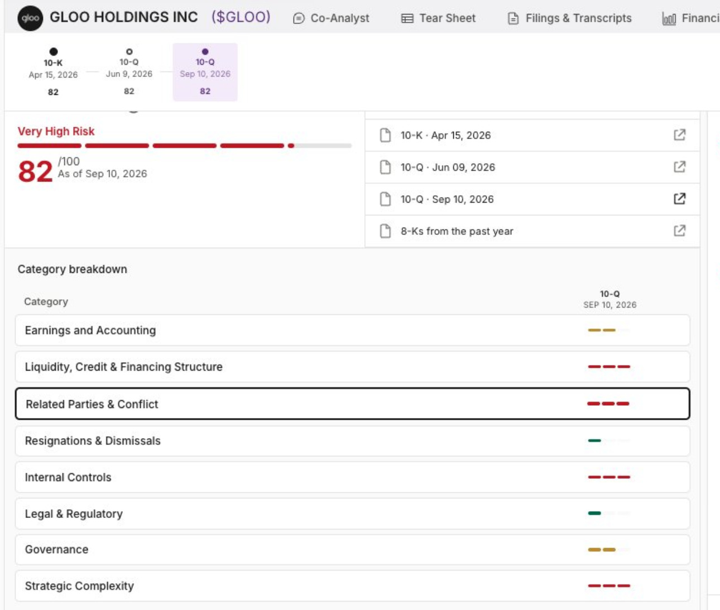Image resolution: width=720 pixels, height=610 pixels.
Task: Click the Legal & Regulatory risk level indicator
Action: tap(609, 513)
